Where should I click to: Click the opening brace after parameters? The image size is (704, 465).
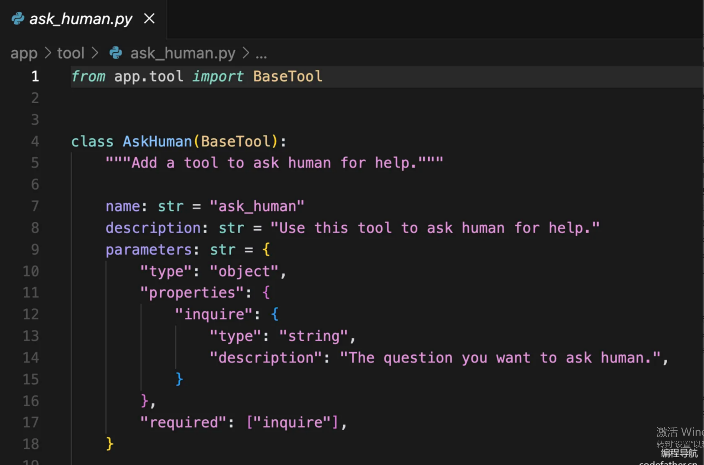tap(266, 249)
